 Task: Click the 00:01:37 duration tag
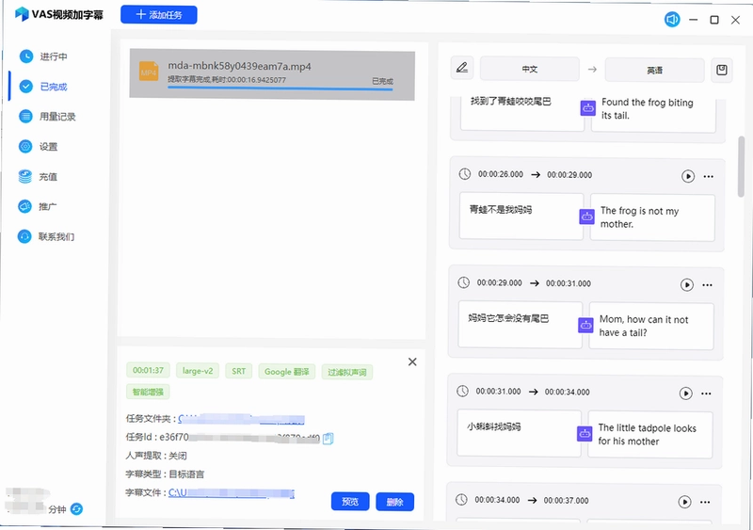[x=148, y=371]
